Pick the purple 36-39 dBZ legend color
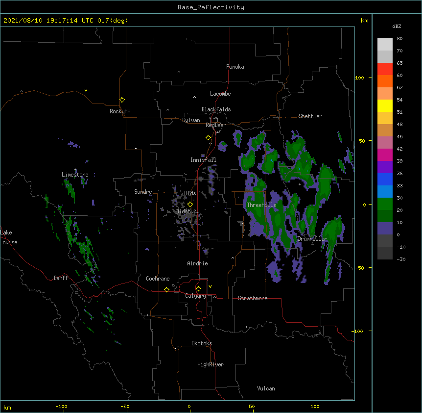The image size is (422, 413). 385,167
